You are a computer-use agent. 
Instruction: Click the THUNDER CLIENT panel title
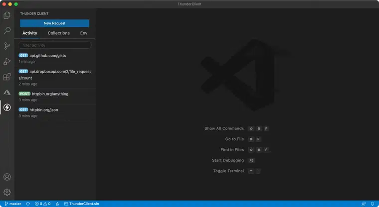coord(34,13)
